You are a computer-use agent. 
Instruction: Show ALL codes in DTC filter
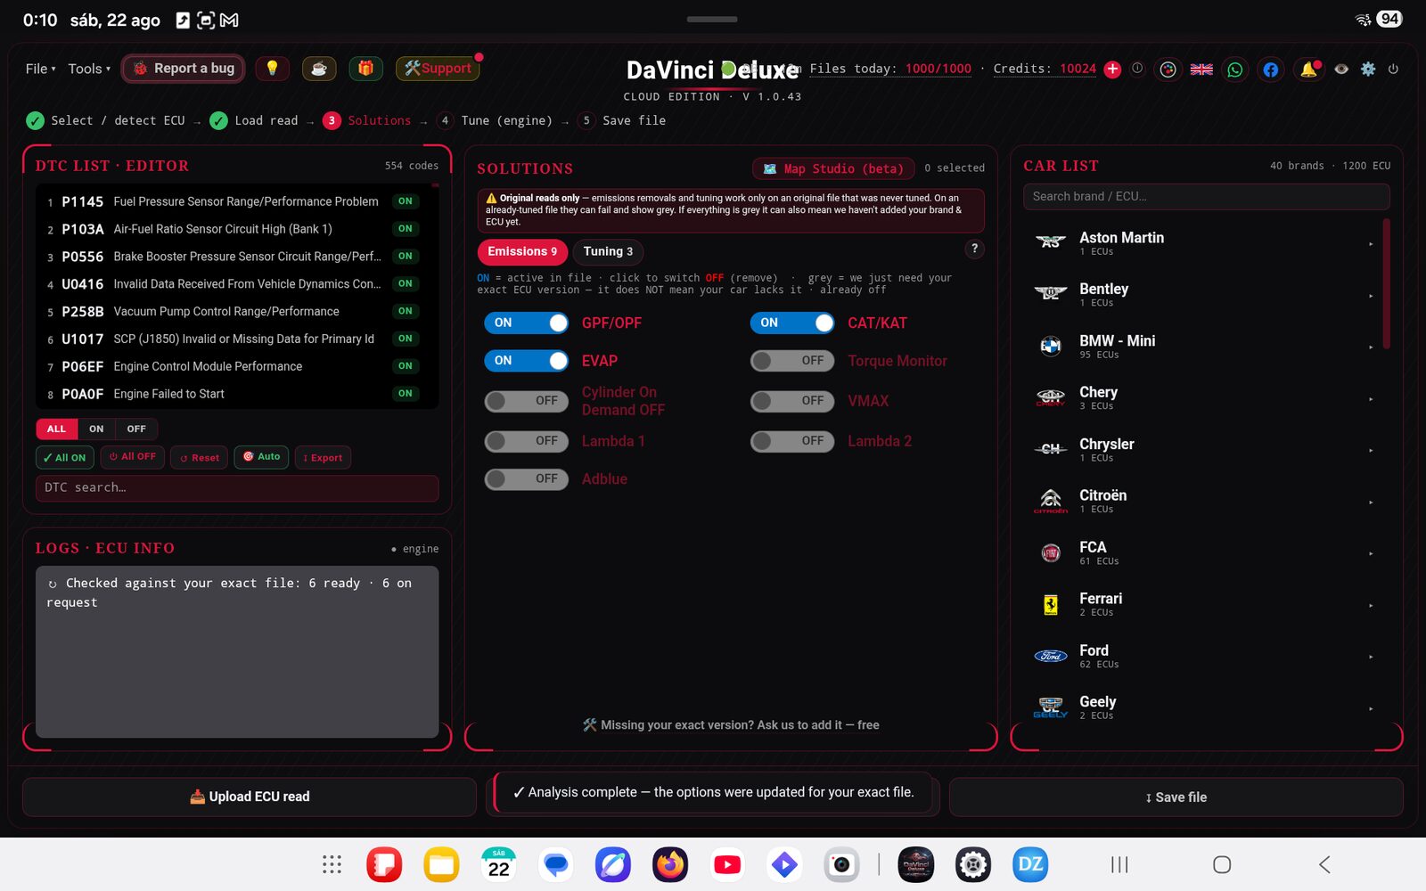(x=56, y=429)
